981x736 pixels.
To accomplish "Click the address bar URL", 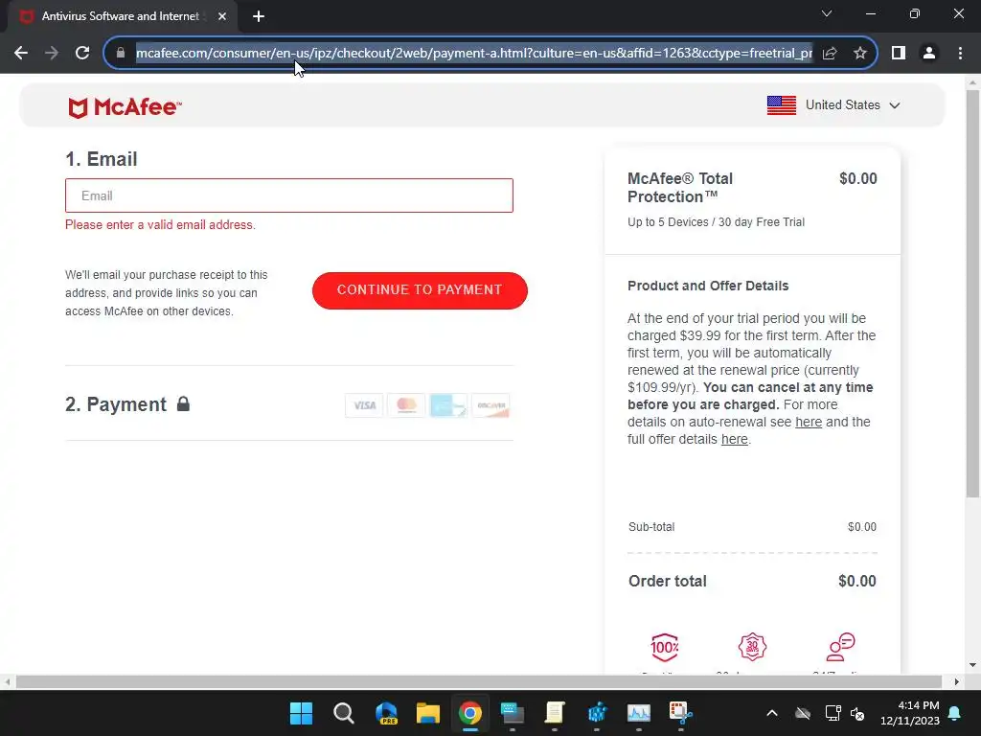I will (x=473, y=54).
